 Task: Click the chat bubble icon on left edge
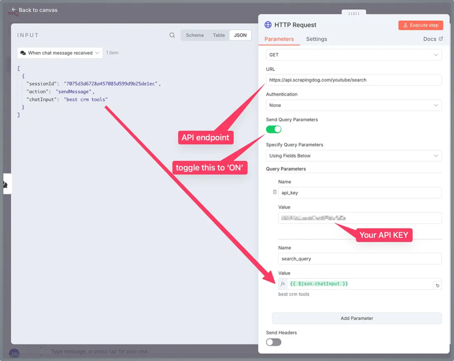5,184
